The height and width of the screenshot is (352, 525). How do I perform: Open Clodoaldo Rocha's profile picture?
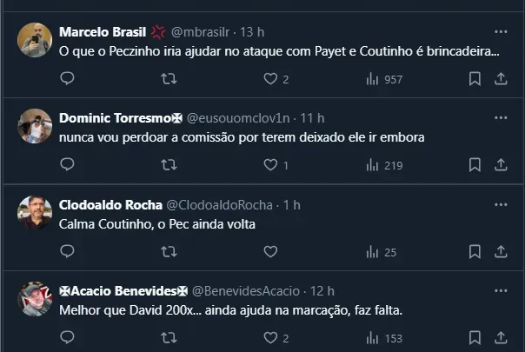click(35, 213)
